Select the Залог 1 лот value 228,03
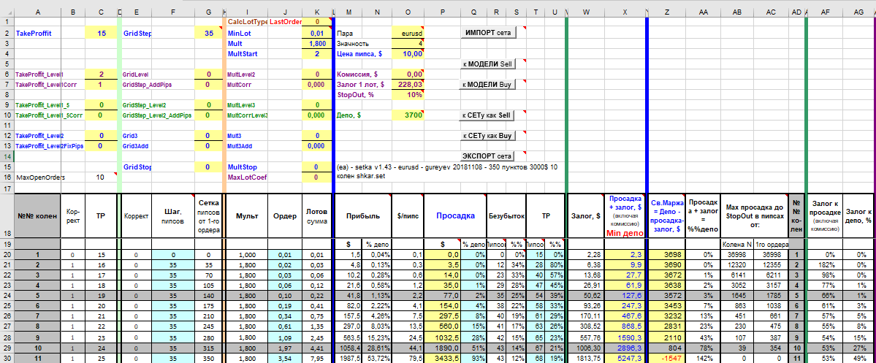 click(x=408, y=84)
